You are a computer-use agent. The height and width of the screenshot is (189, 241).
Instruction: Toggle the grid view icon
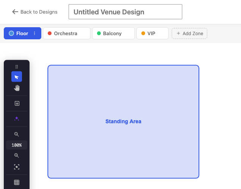point(17,183)
